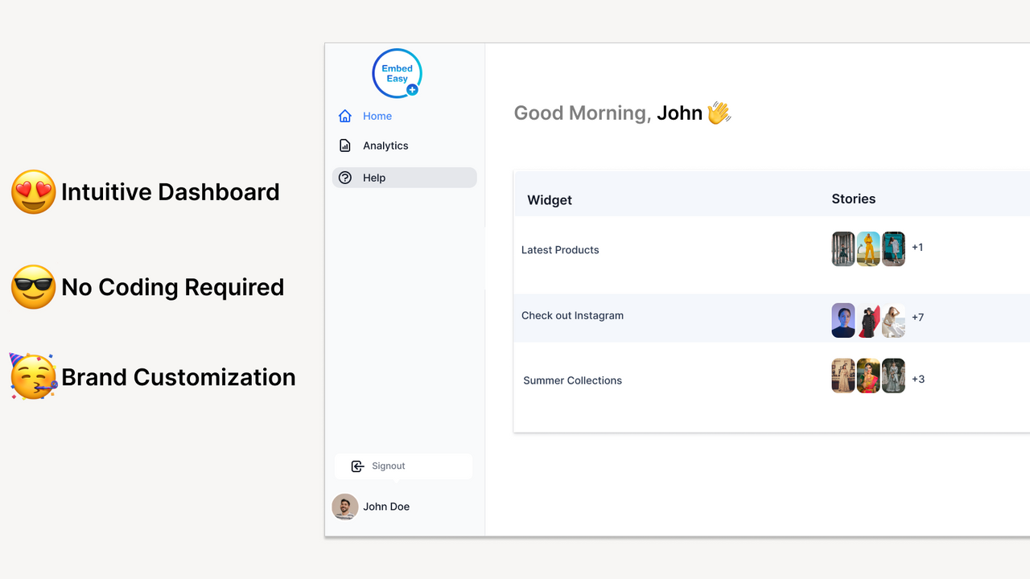Click the Signout arrow icon

coord(357,466)
